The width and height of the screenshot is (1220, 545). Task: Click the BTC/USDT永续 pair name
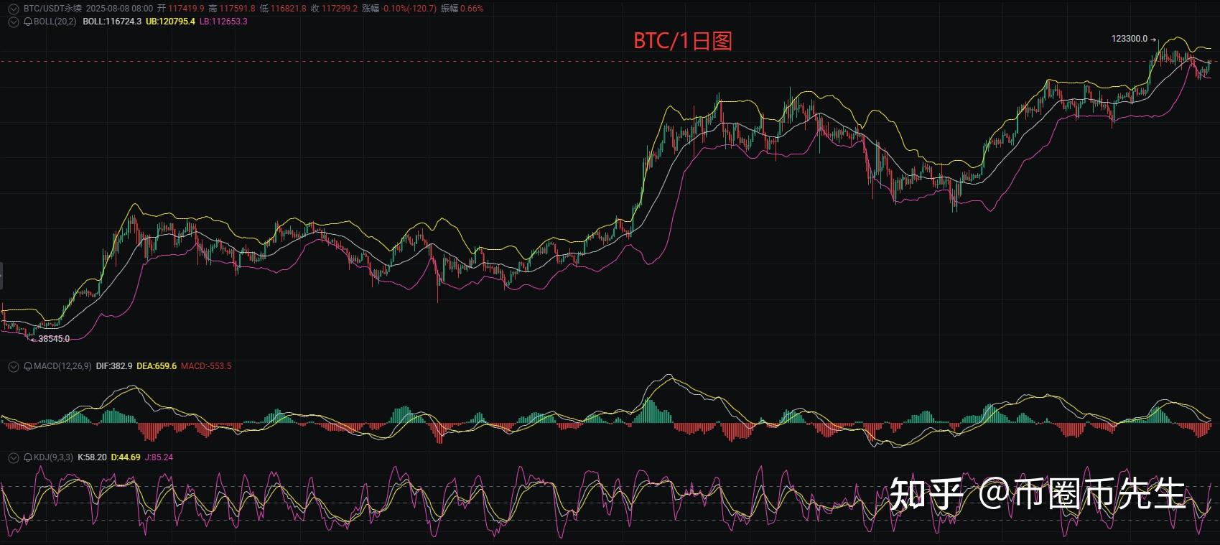pyautogui.click(x=52, y=9)
